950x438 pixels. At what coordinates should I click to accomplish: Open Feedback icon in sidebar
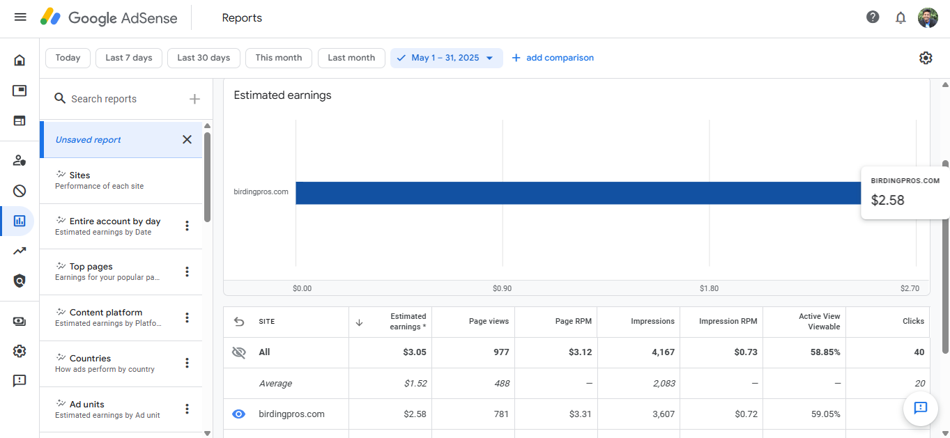(20, 381)
